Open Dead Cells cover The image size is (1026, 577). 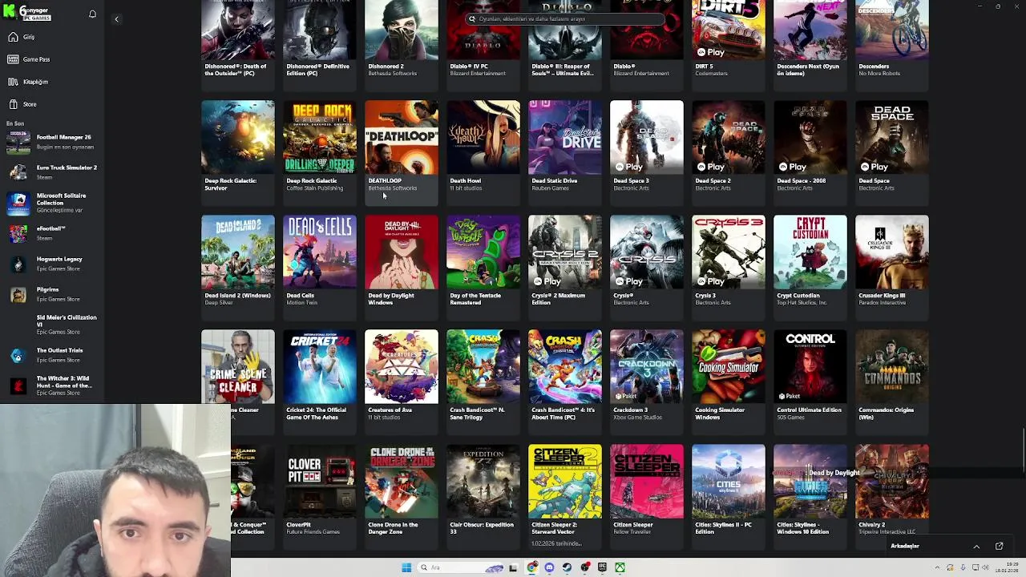tap(320, 252)
